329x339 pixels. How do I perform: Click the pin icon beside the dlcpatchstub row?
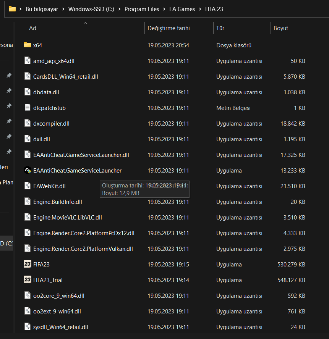point(9,106)
